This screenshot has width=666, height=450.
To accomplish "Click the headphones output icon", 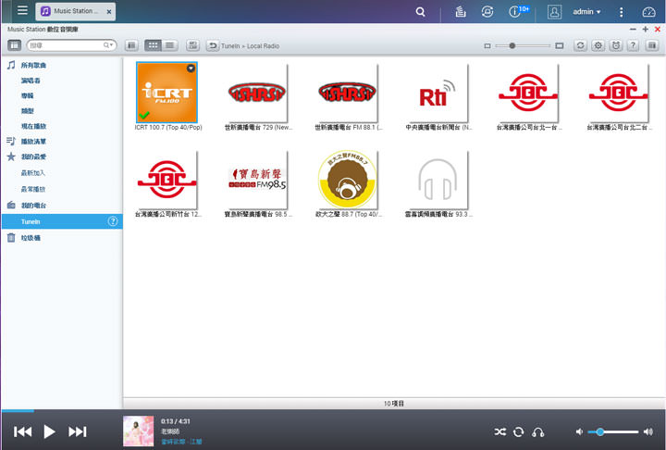I will pos(538,431).
